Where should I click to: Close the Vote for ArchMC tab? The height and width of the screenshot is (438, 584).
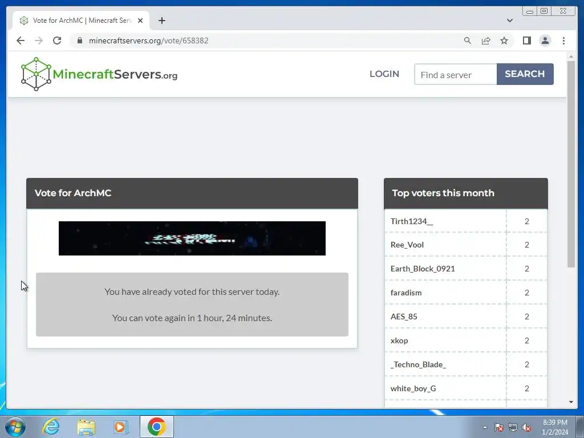140,21
